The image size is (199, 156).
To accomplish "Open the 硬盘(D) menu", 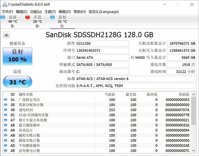I will [65, 12].
